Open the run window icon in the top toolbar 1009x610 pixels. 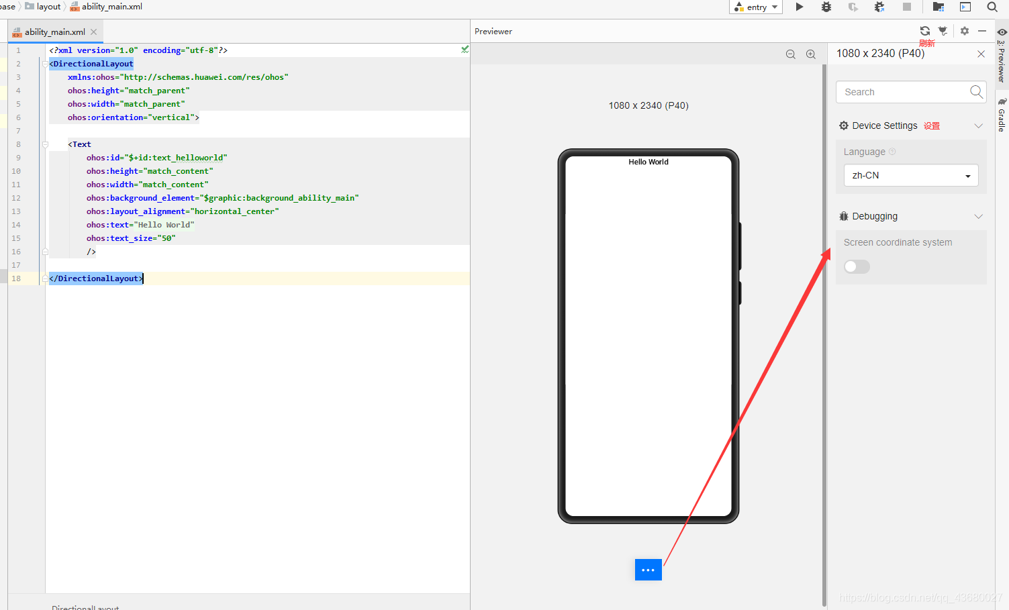[965, 7]
